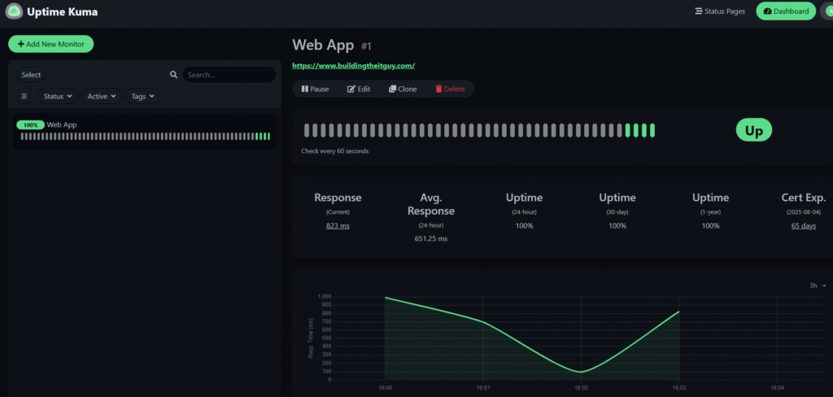Open the profile avatar menu
Viewport: 833px width, 397px height.
click(x=827, y=11)
